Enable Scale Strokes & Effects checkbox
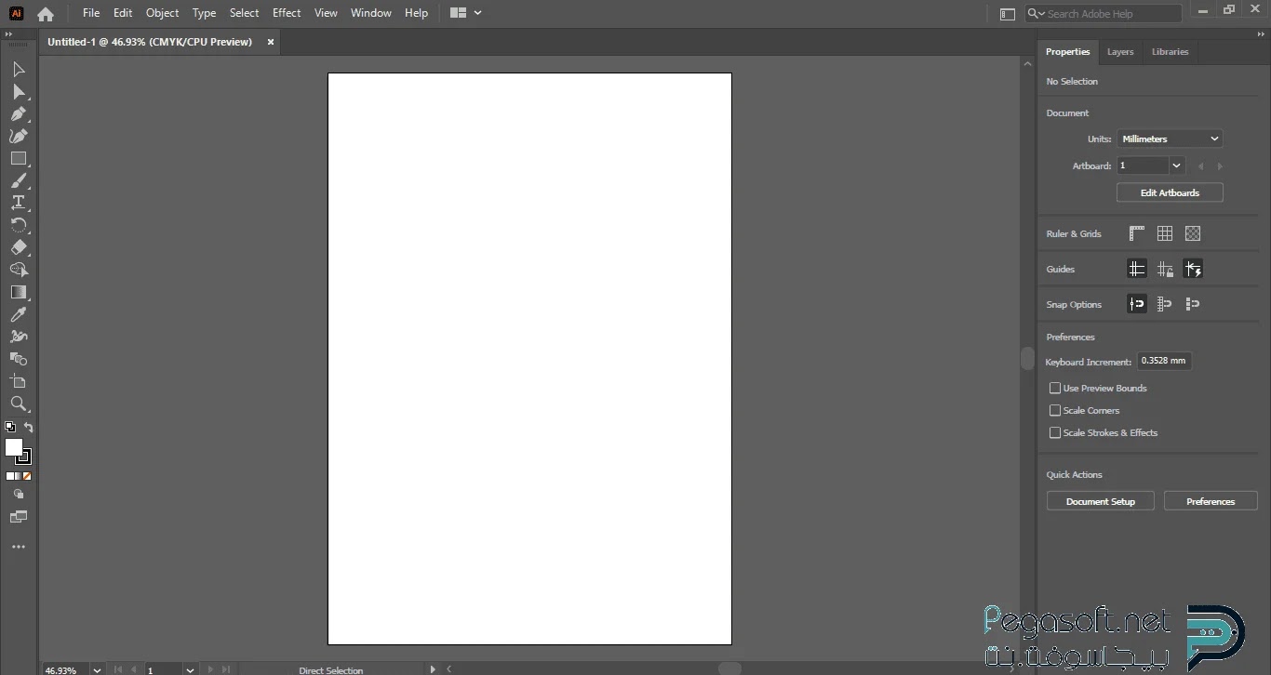1271x675 pixels. click(x=1055, y=432)
